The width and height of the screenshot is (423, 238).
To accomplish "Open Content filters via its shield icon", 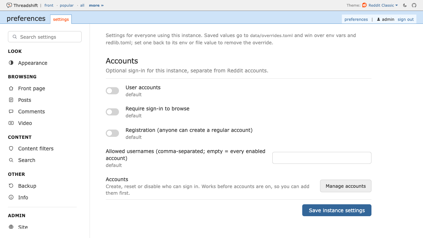I will click(11, 148).
